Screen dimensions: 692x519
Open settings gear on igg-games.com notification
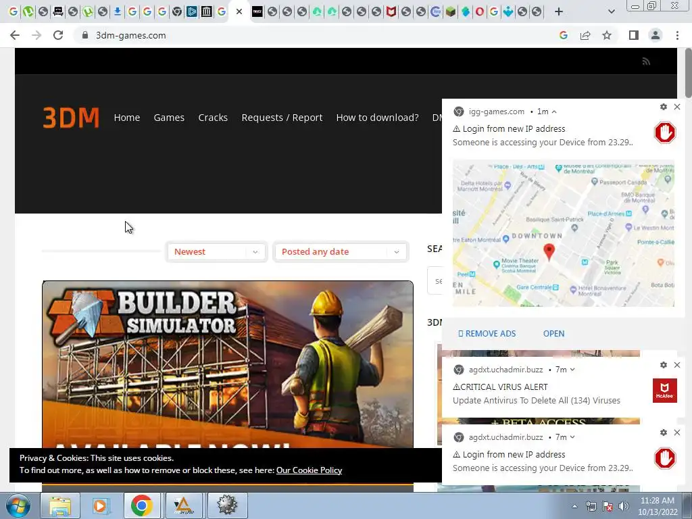(664, 107)
